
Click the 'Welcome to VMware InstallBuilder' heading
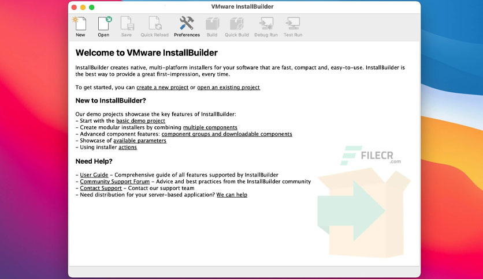[147, 52]
